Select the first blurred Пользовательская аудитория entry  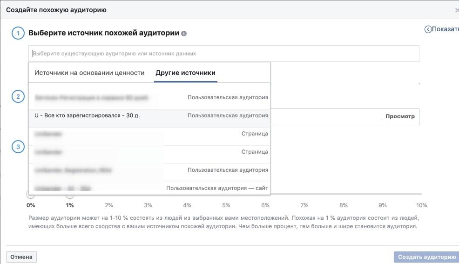(x=149, y=97)
